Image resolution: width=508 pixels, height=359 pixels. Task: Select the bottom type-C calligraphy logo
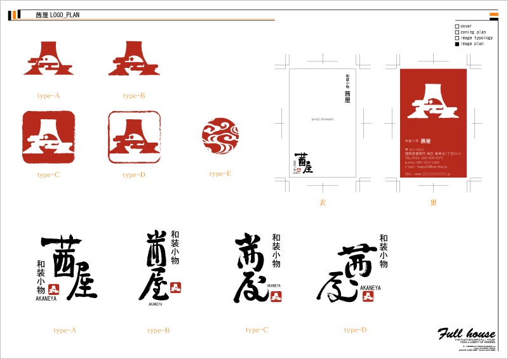258,266
